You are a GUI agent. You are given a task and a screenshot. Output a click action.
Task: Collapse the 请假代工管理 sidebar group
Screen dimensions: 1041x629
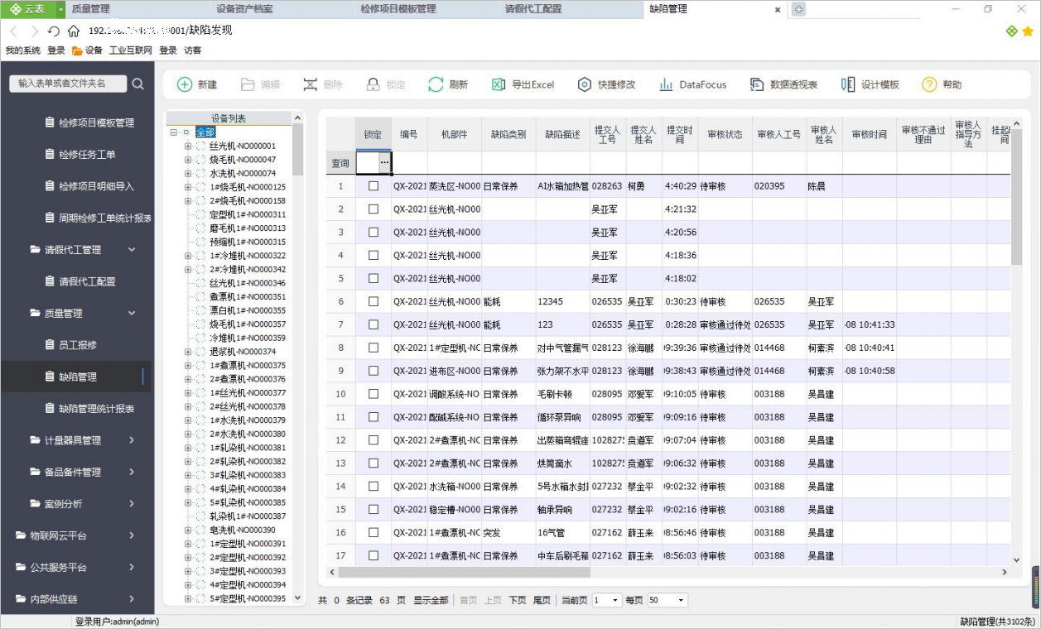coord(132,249)
